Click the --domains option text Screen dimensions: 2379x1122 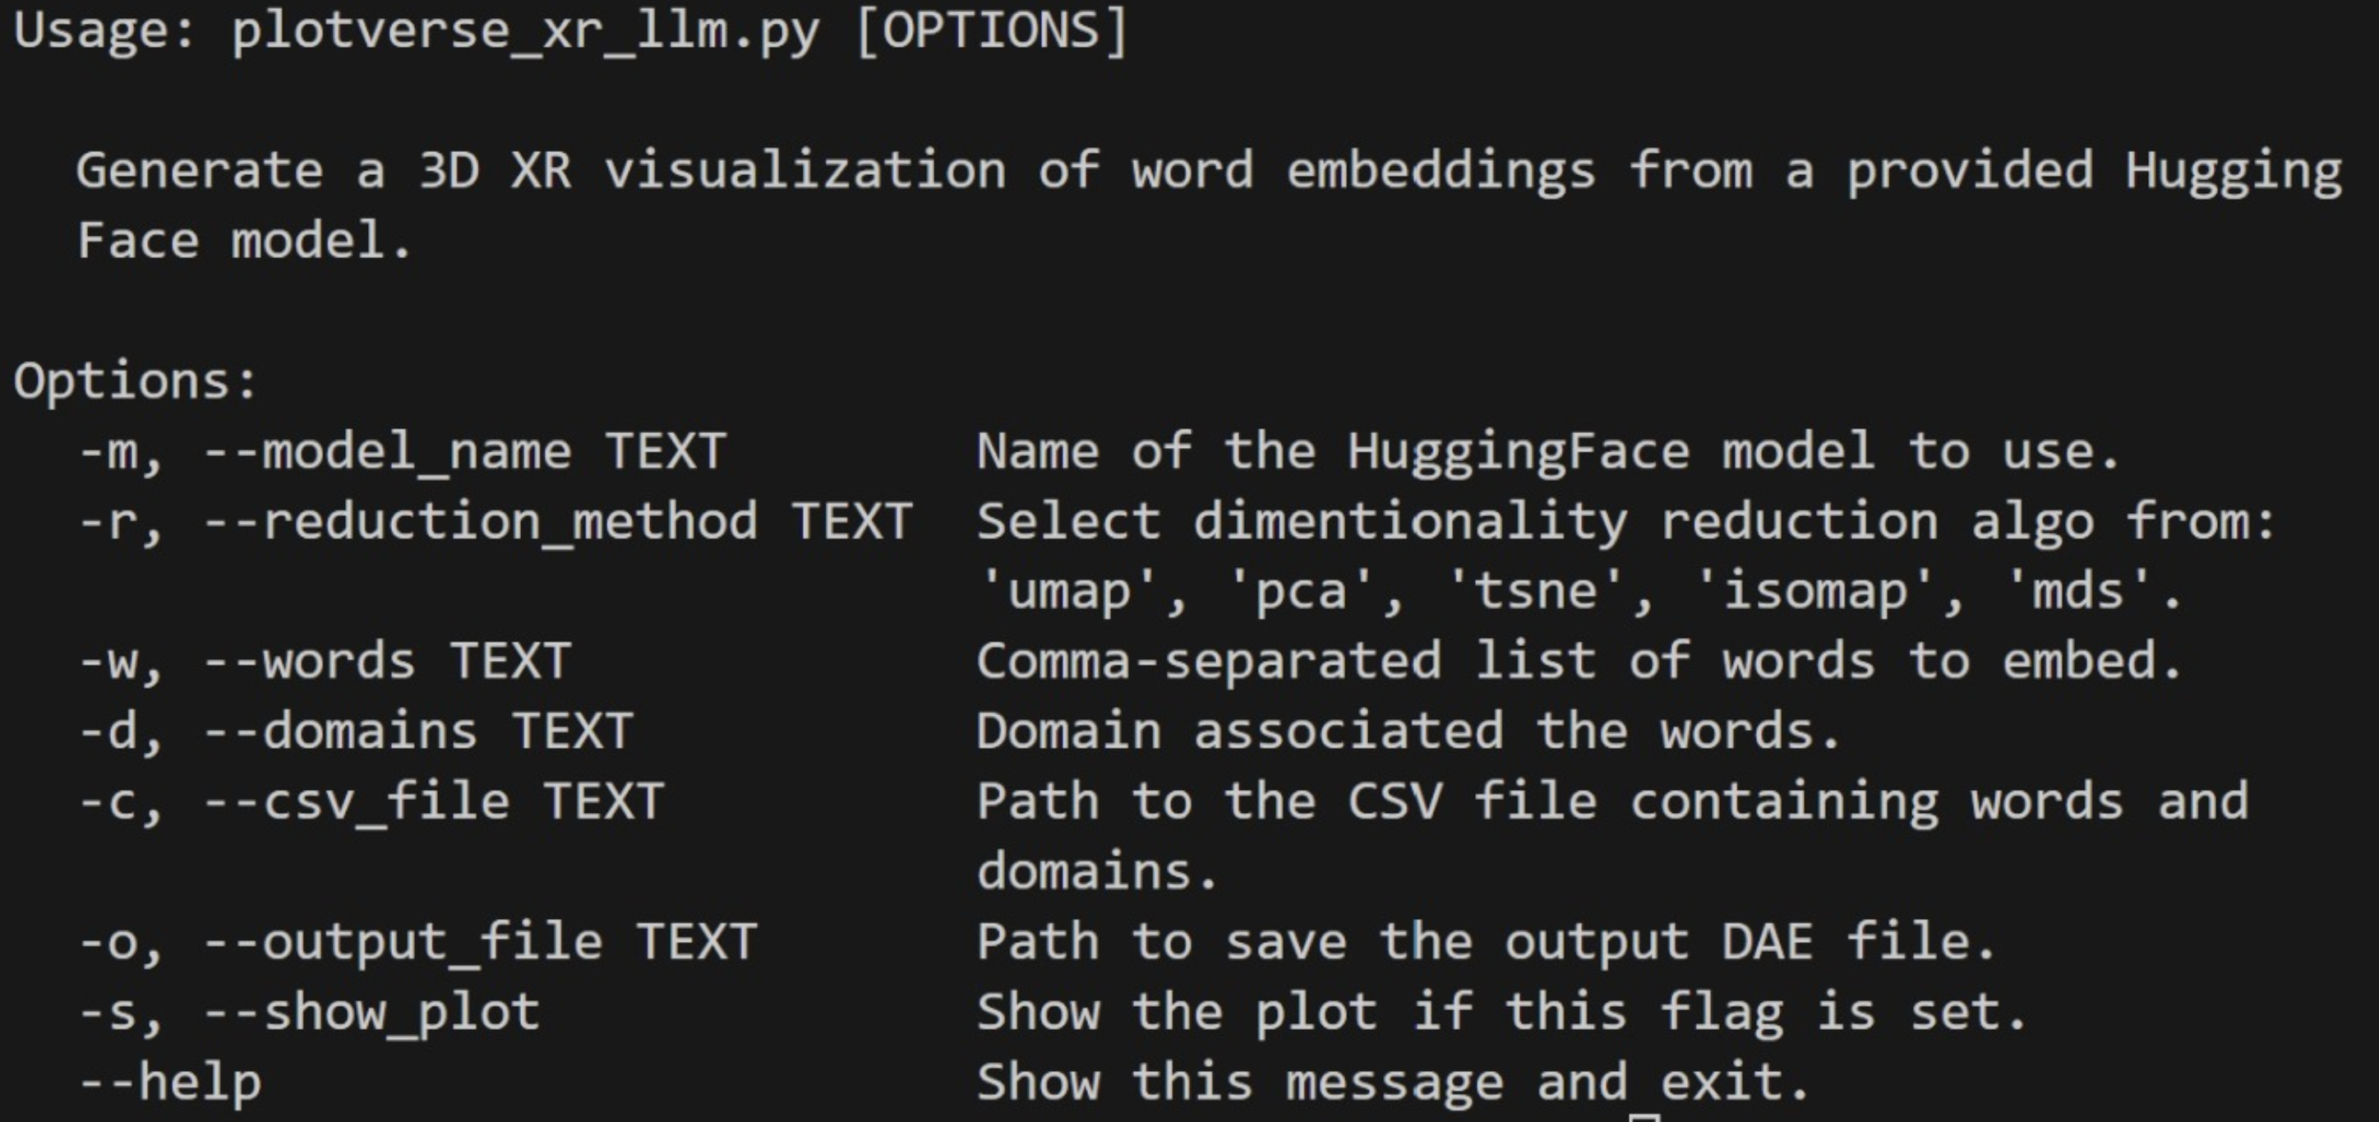click(x=340, y=732)
